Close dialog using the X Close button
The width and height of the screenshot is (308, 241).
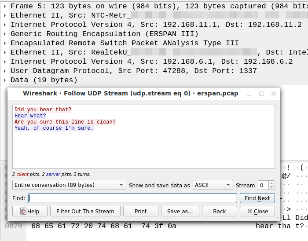tap(257, 211)
